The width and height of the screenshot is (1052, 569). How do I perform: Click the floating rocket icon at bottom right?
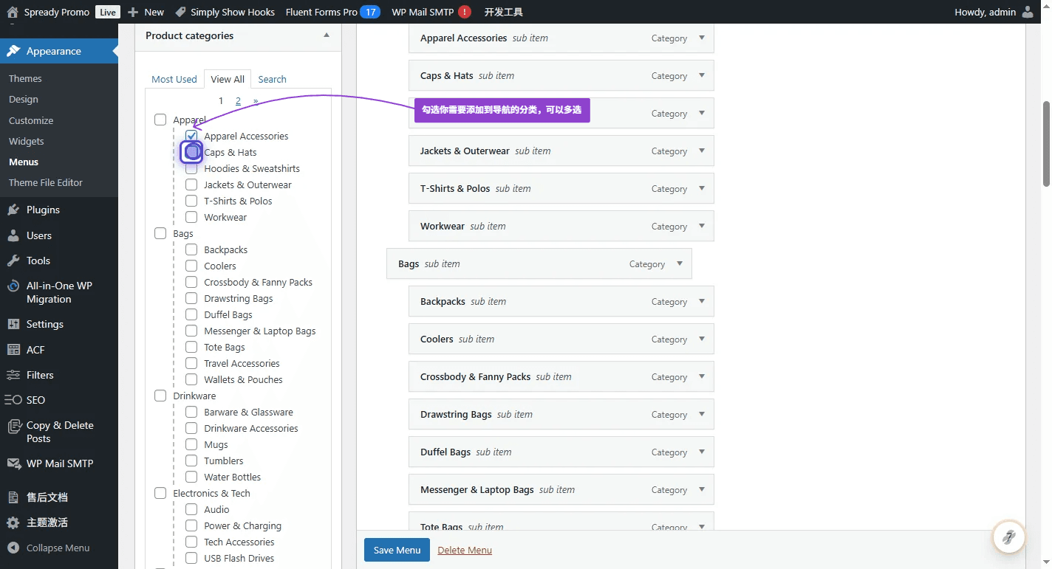click(1008, 537)
